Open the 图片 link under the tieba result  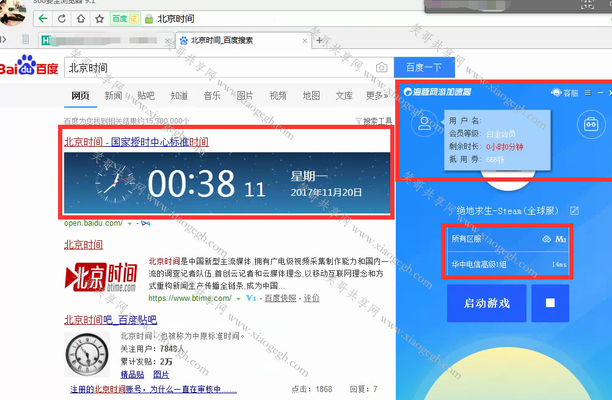pyautogui.click(x=161, y=374)
